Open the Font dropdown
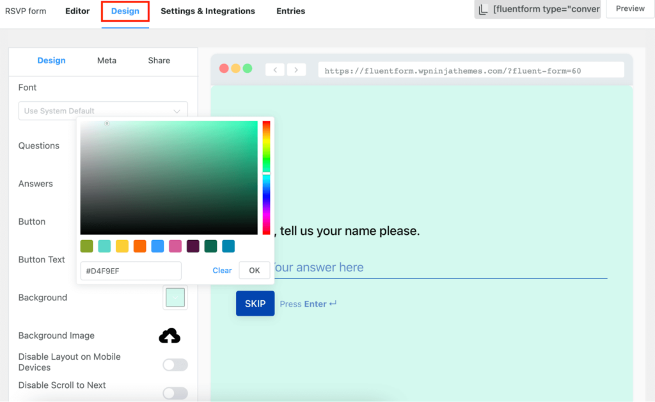655x402 pixels. (x=103, y=110)
